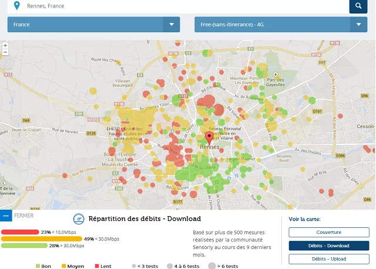Click the orange 49% medium speed bar

click(x=41, y=238)
